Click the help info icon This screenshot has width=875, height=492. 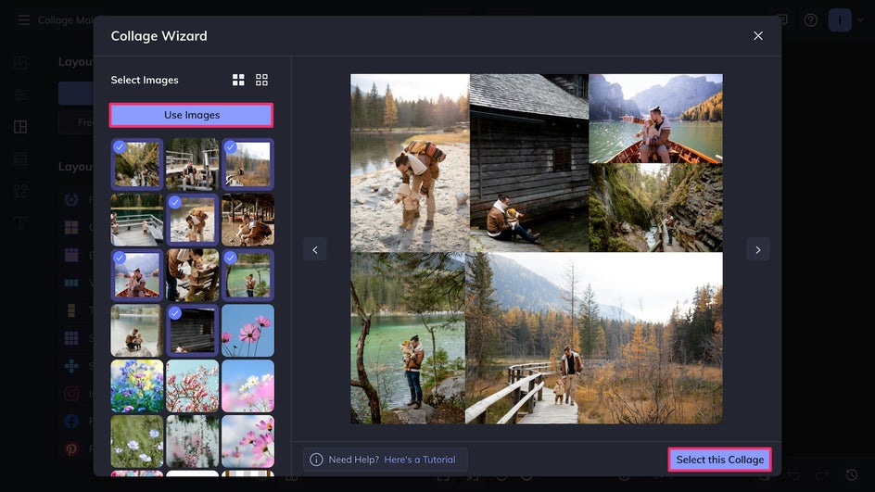point(316,460)
